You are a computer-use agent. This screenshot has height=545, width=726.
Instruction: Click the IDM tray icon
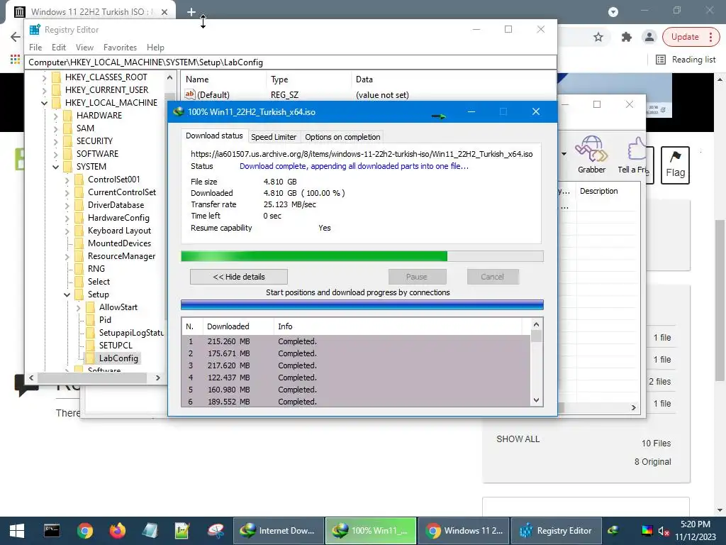pyautogui.click(x=613, y=531)
